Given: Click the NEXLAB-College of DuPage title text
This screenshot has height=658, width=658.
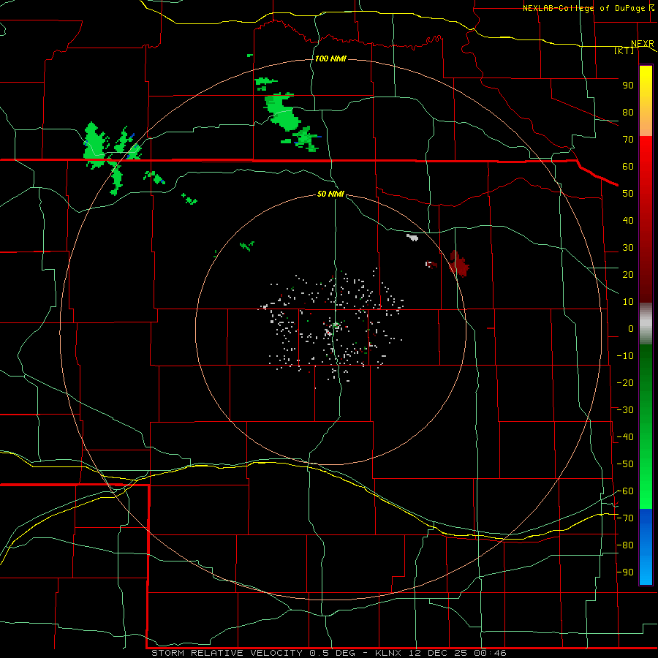Looking at the screenshot, I should 583,8.
